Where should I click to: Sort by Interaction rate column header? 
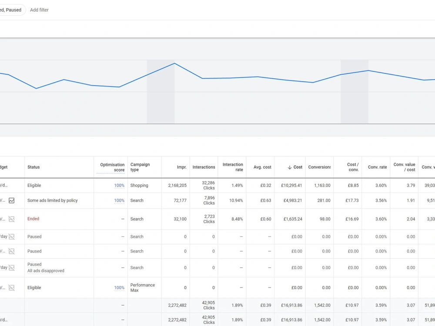point(232,167)
